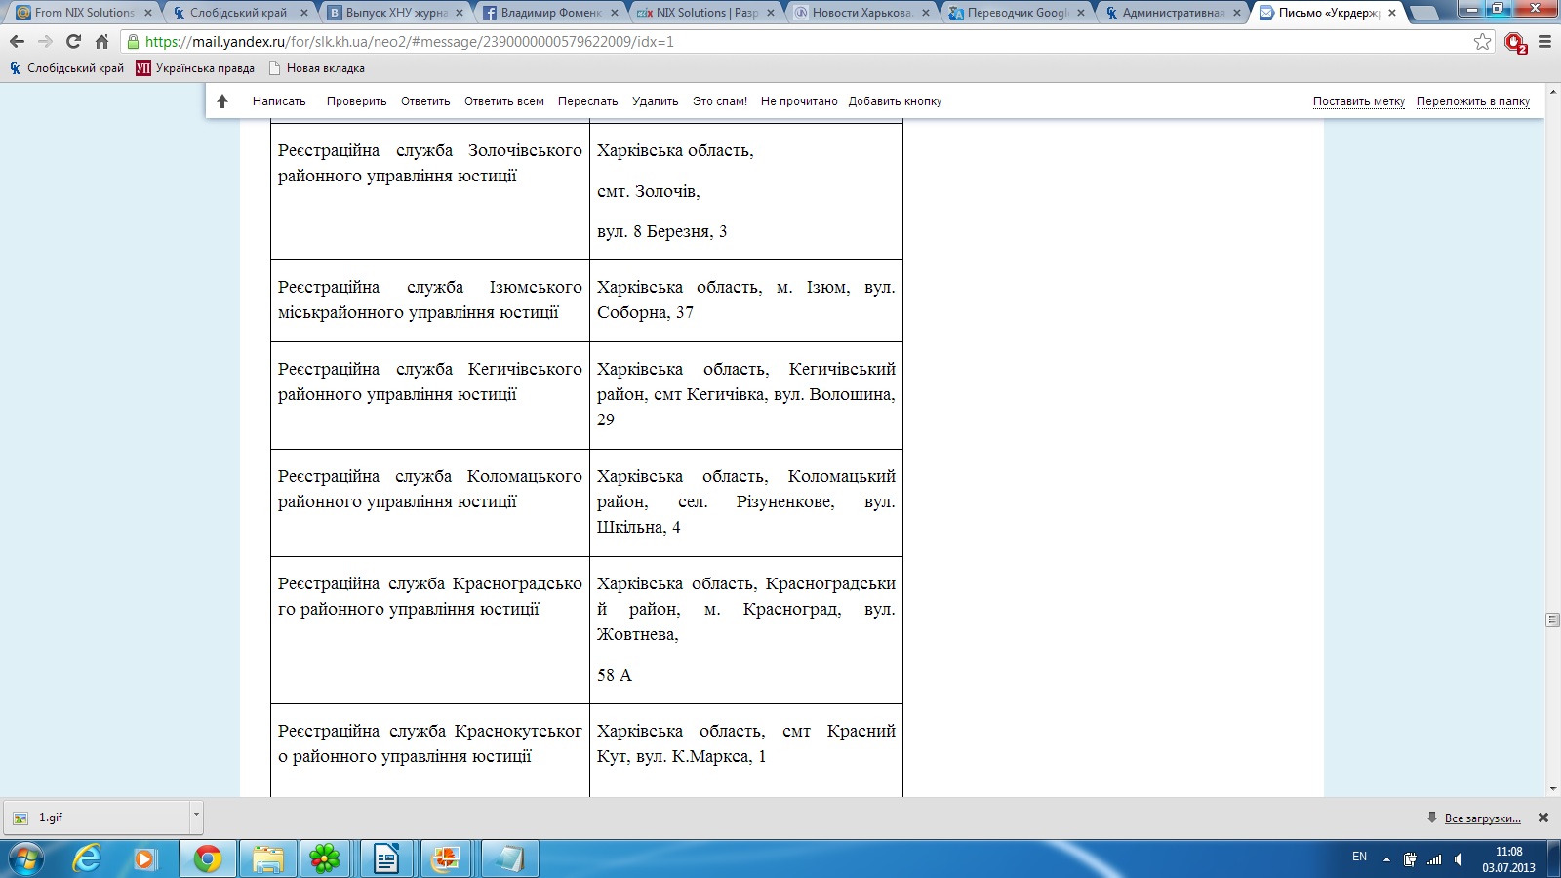
Task: Expand the 1.gif download options arrow
Action: (x=196, y=814)
